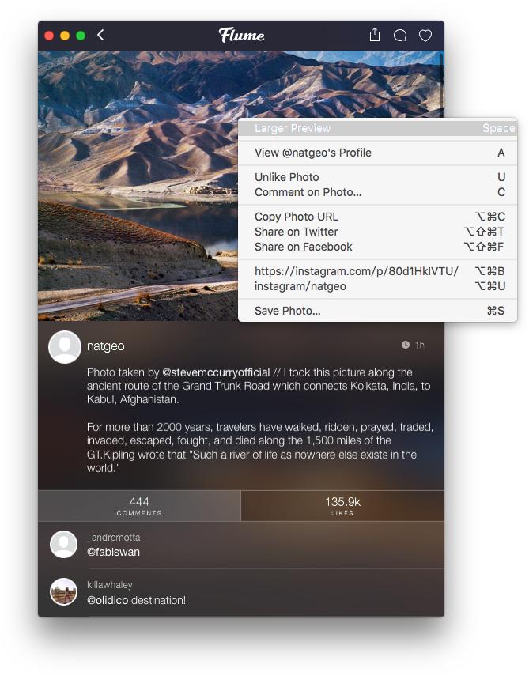This screenshot has width=529, height=676.
Task: Minimize the window with yellow button
Action: [65, 36]
